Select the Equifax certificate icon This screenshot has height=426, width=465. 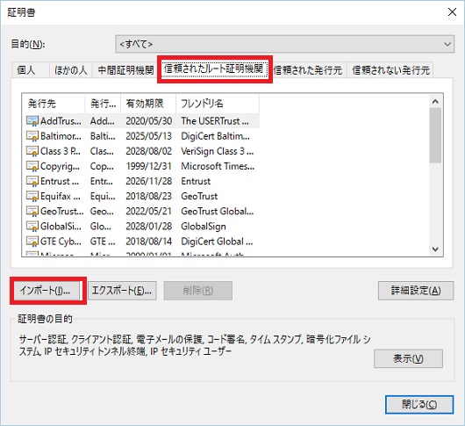32,196
